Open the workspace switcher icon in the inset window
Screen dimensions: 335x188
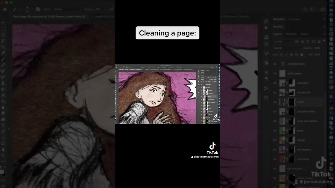coord(213,67)
